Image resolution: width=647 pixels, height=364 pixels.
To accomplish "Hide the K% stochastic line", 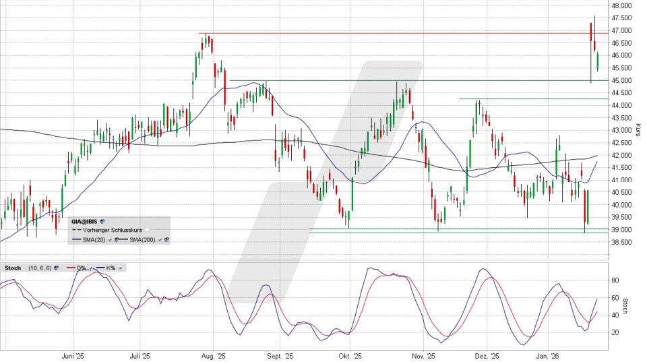I will pyautogui.click(x=120, y=268).
